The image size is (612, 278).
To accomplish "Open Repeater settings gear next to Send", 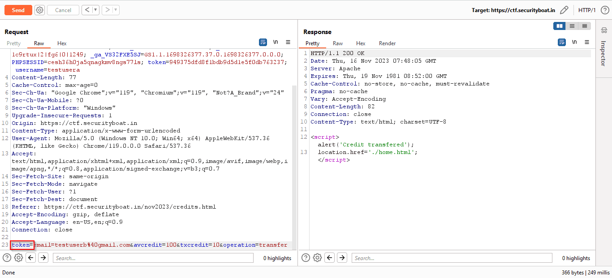I will tap(40, 10).
